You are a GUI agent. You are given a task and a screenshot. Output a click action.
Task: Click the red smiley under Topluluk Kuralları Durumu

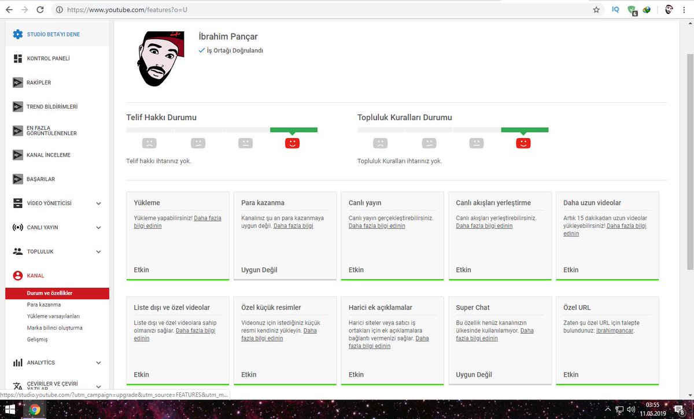[x=523, y=143]
